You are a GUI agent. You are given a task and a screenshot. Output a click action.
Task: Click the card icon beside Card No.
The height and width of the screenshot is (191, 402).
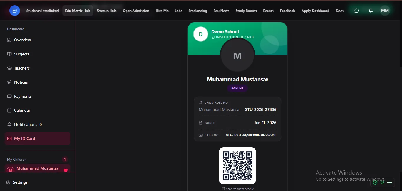(x=201, y=135)
